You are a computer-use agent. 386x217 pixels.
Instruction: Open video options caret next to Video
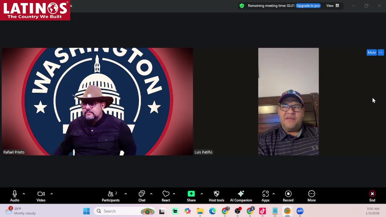click(52, 194)
